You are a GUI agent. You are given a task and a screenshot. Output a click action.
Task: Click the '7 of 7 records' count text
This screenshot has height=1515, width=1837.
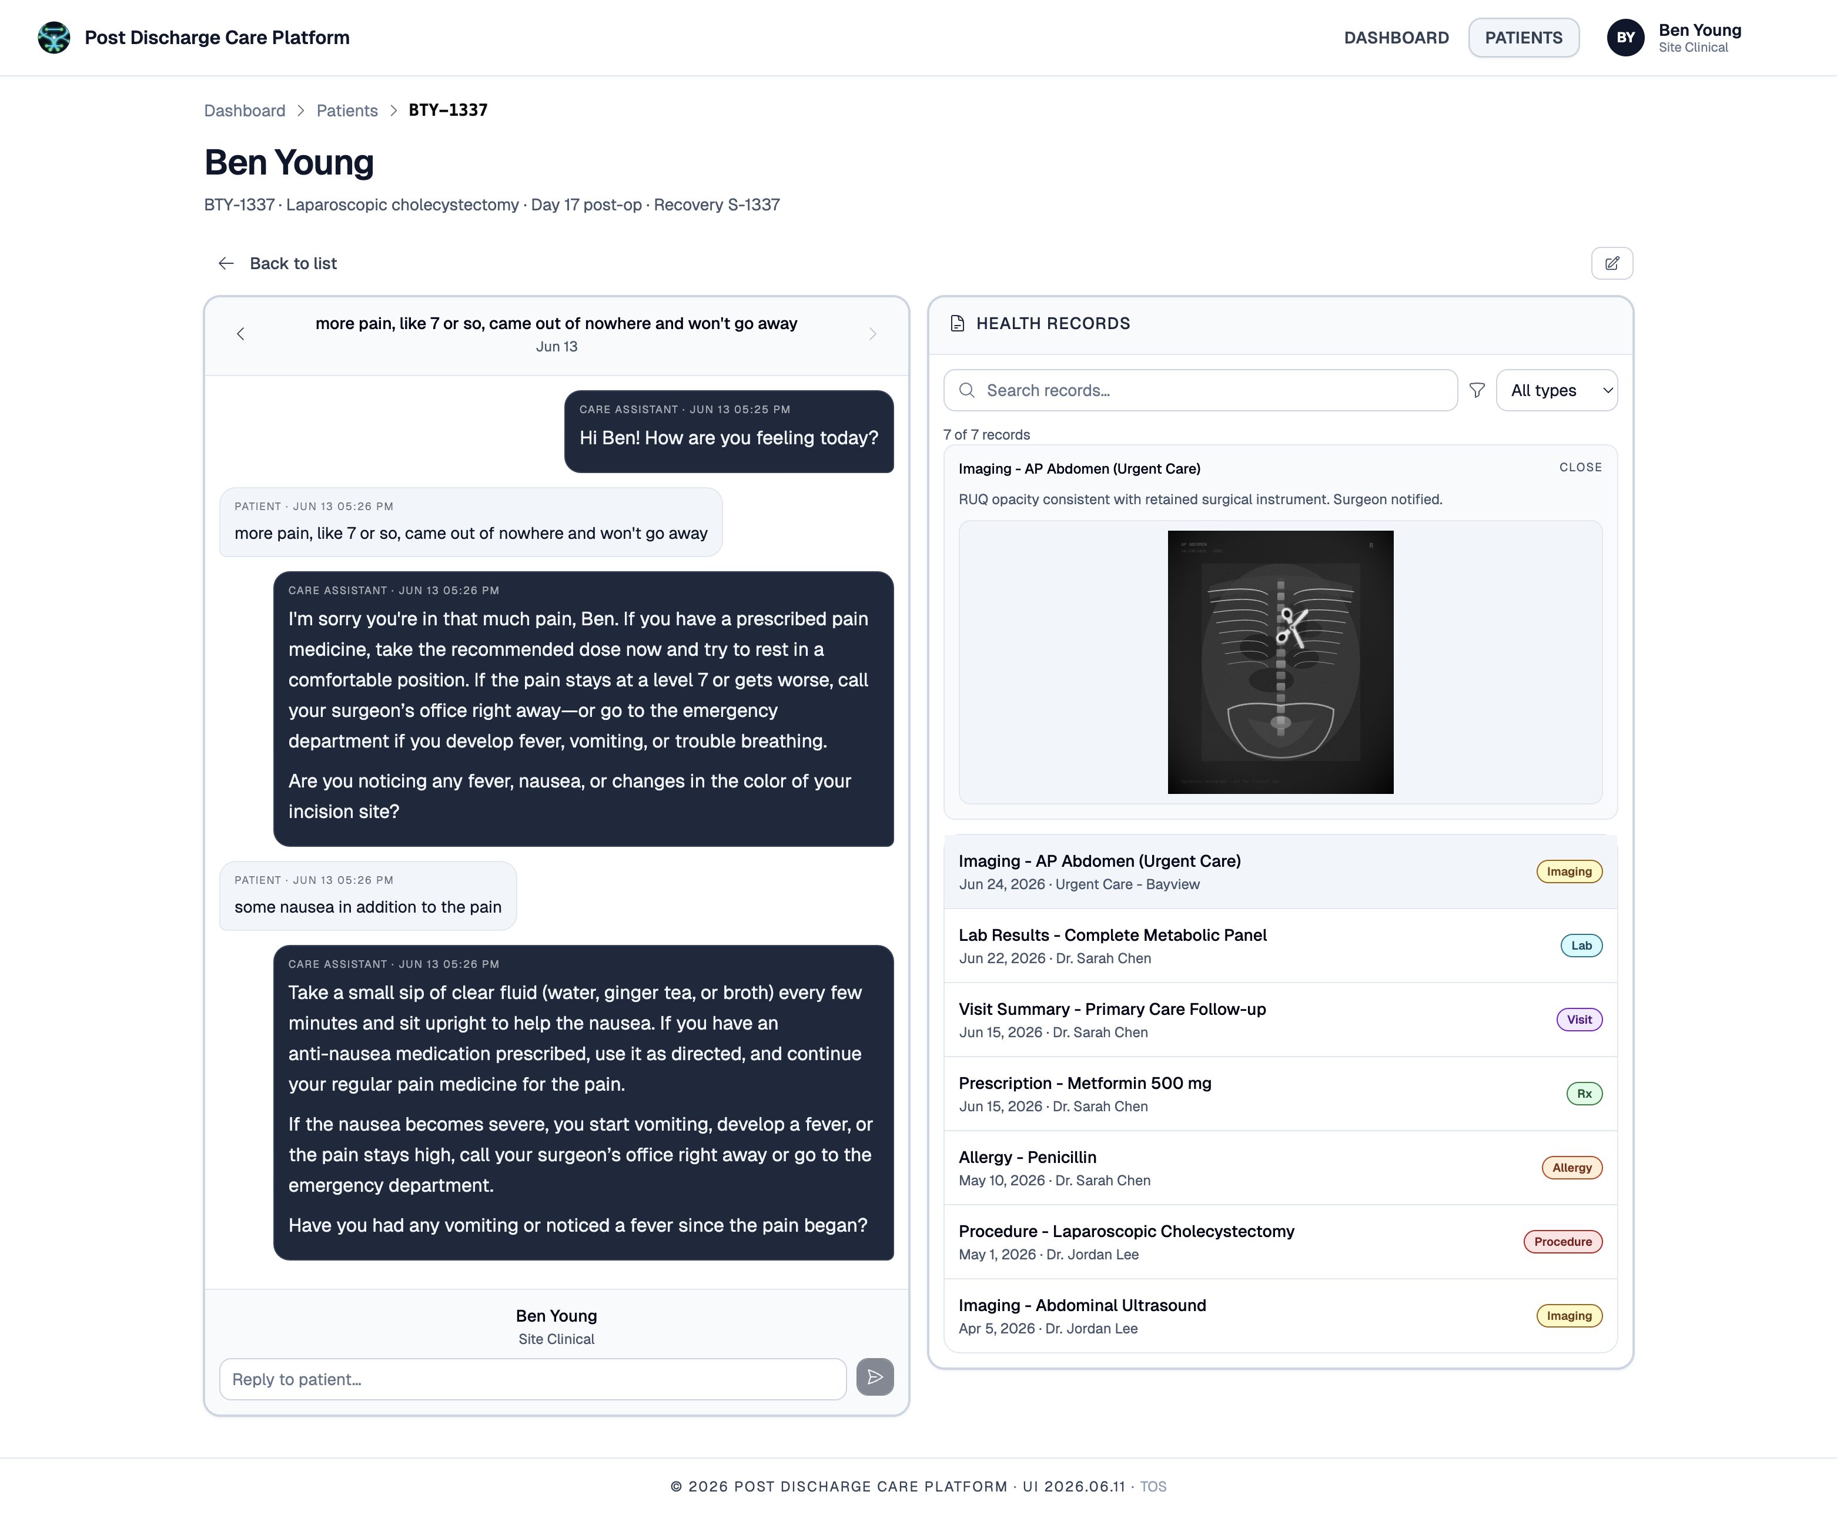[x=986, y=435]
